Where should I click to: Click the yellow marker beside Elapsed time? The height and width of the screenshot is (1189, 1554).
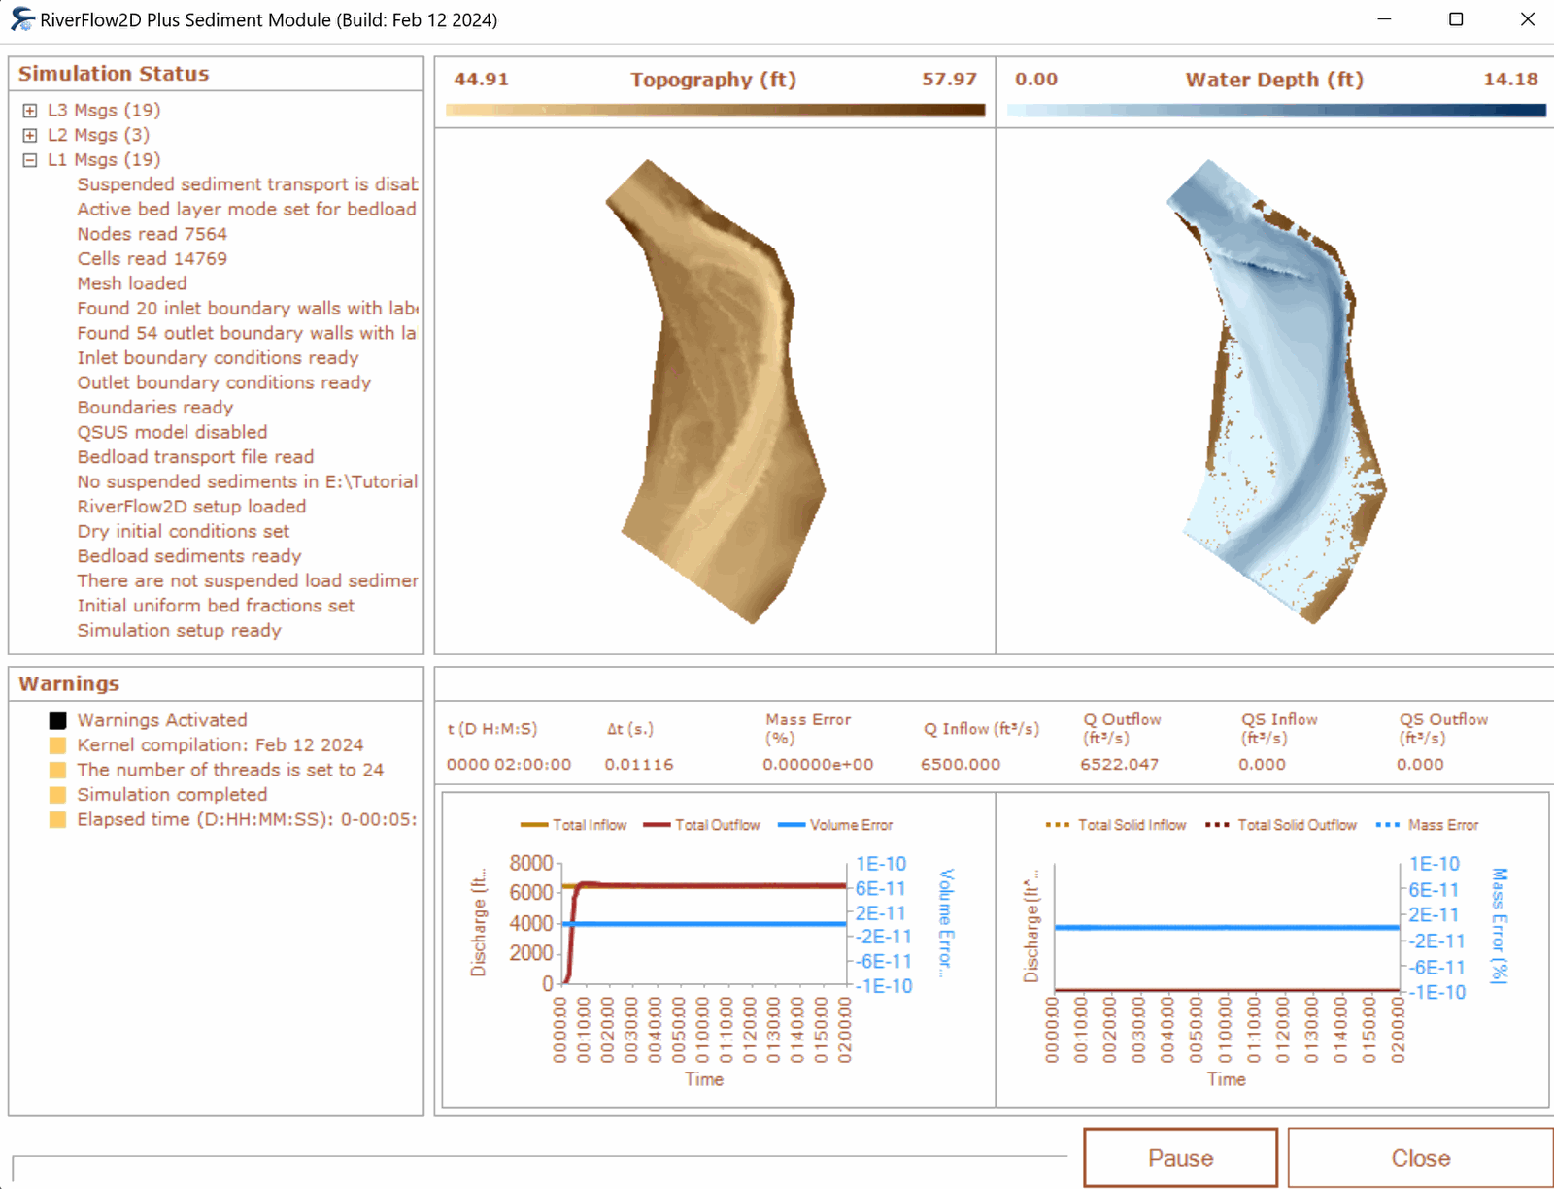[x=58, y=820]
